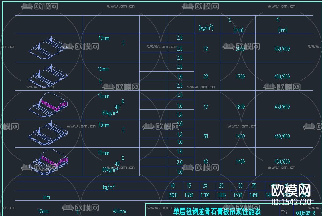This screenshot has width=322, height=216.
Task: Select the weight value "17"
Action: 206,107
